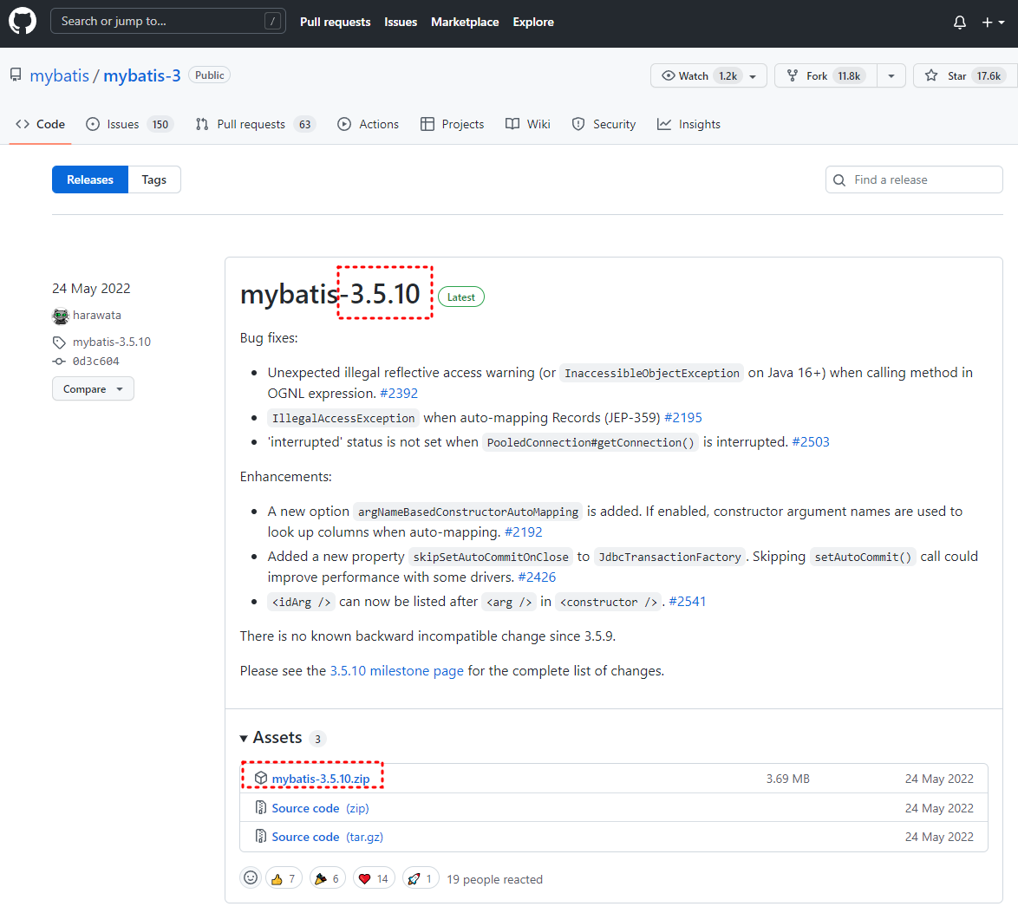Toggle the thumbs up reaction
The height and width of the screenshot is (913, 1018).
tap(284, 878)
